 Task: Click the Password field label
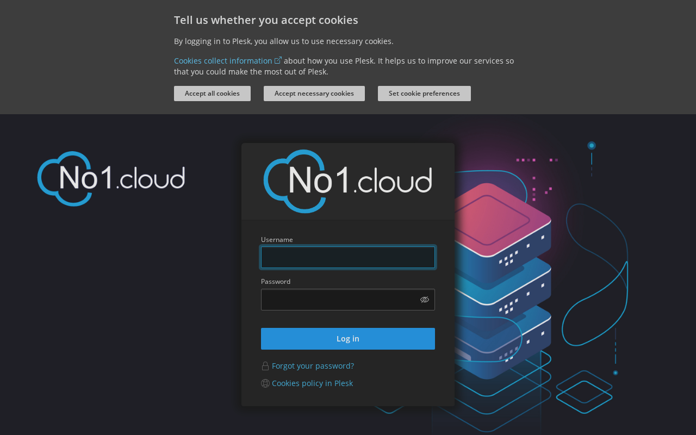[x=276, y=282]
